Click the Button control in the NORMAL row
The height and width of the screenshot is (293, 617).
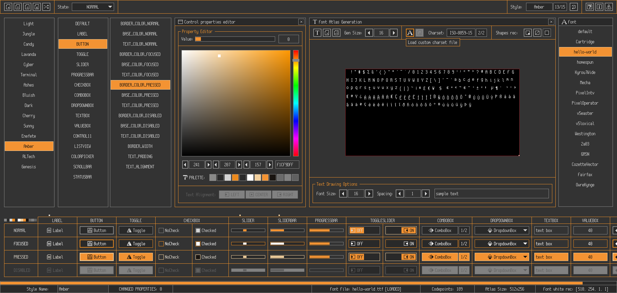97,231
